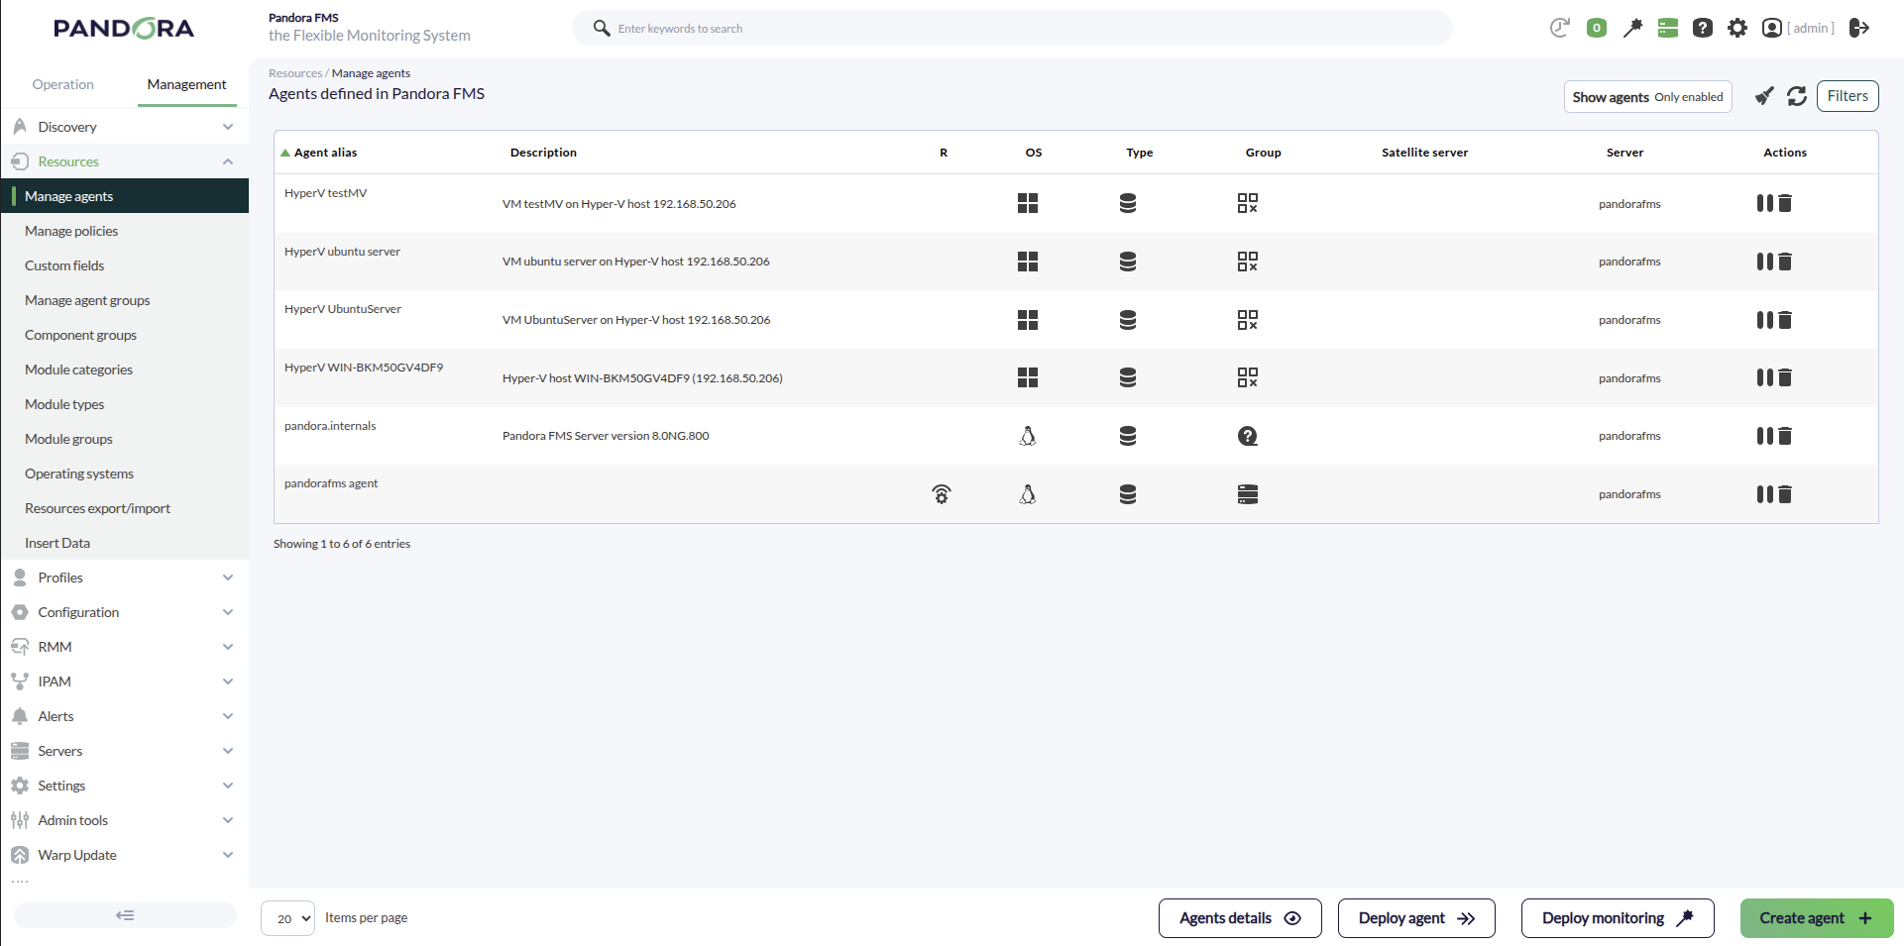Screen dimensions: 1904x946
Task: Click the autorefresh clock icon in the header
Action: pos(1559,28)
